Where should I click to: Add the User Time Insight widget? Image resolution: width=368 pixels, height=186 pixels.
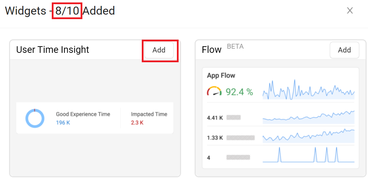click(159, 50)
